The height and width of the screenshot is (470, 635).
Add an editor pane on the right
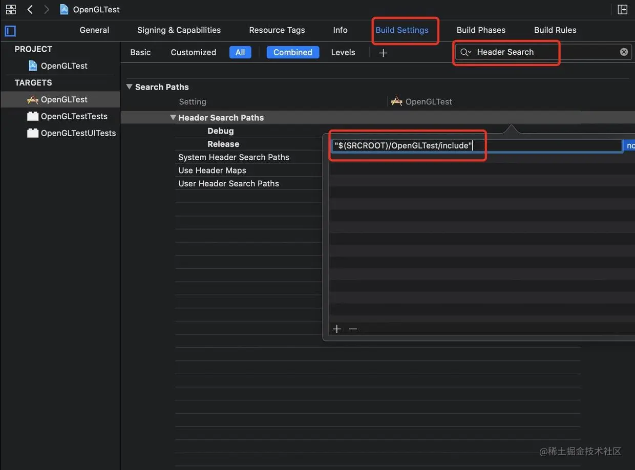[x=622, y=9]
